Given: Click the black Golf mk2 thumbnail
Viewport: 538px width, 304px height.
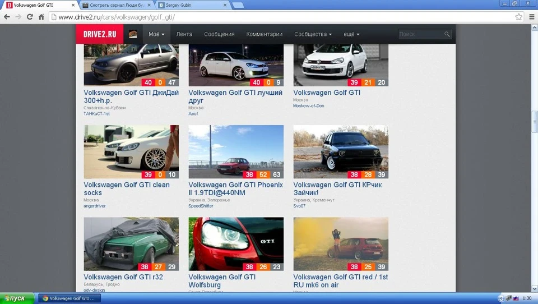Looking at the screenshot, I should (x=341, y=151).
